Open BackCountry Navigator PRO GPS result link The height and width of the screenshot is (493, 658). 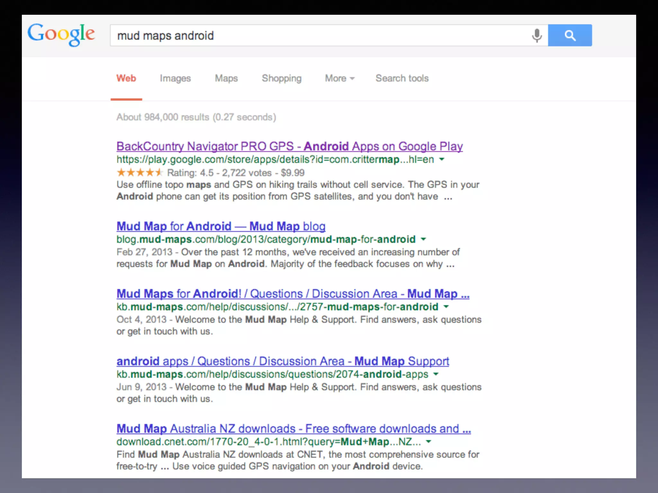[x=289, y=146]
